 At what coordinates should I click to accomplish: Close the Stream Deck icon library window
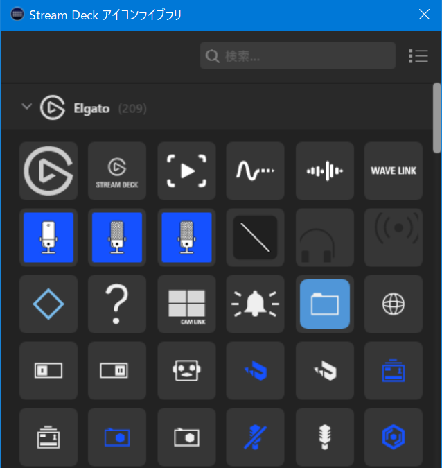[424, 15]
